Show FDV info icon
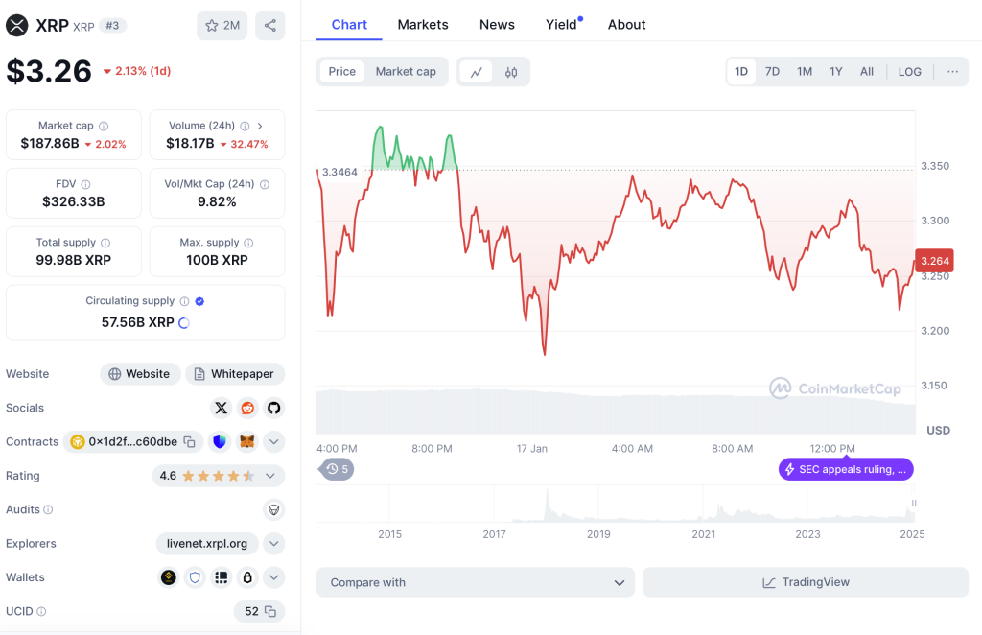The height and width of the screenshot is (635, 982). pyautogui.click(x=85, y=184)
